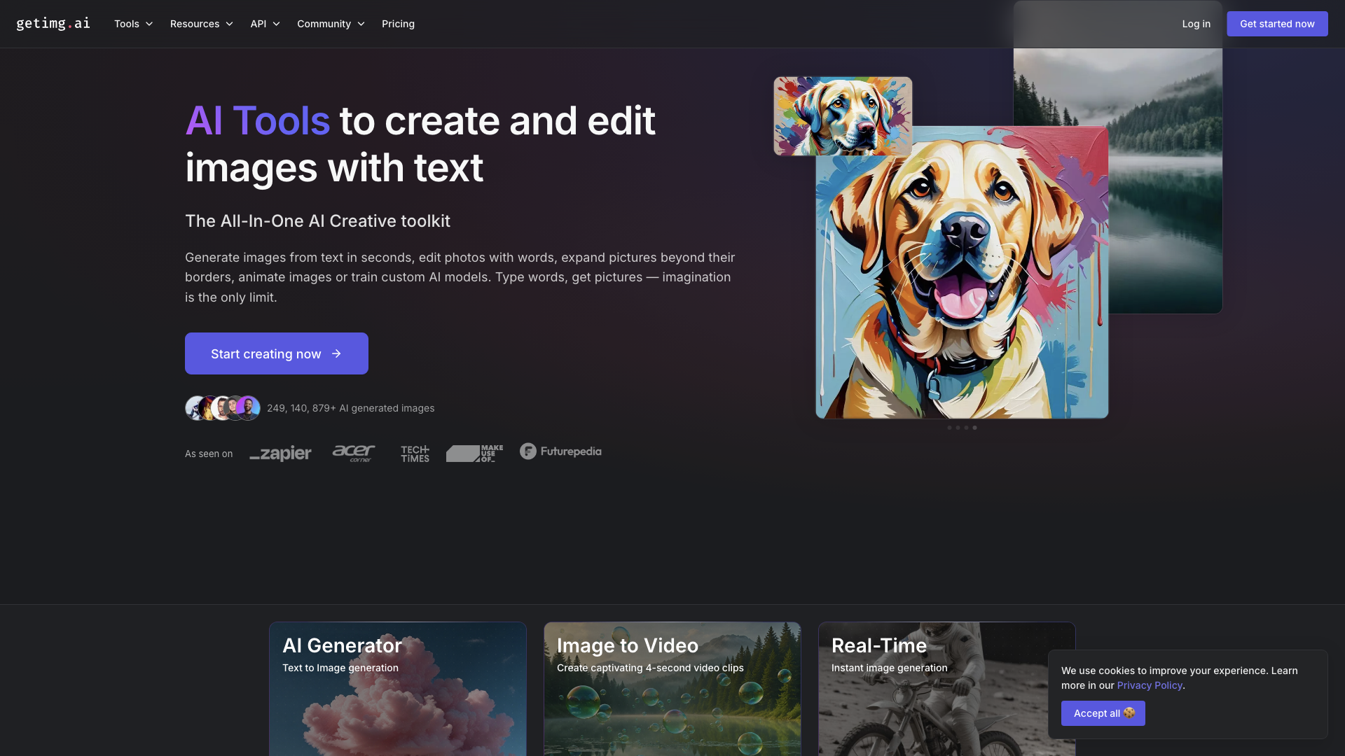
Task: Expand the Tools navigation dropdown
Action: (133, 24)
